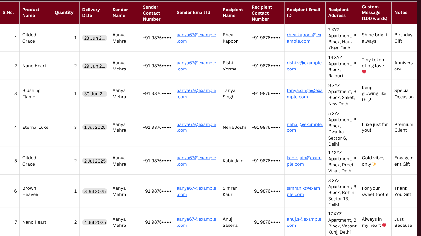
Task: Select the Blushing Flame product cell
Action: coord(36,93)
